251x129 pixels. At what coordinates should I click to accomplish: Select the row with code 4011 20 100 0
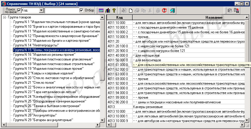pyautogui.click(x=176, y=46)
